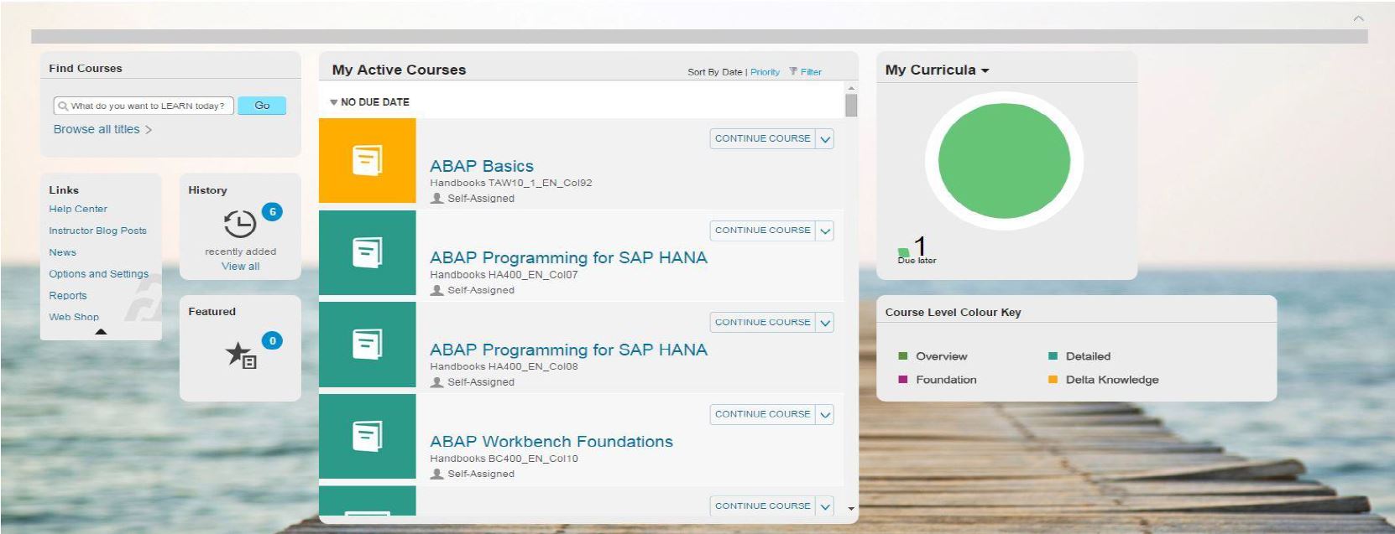
Task: Click the Overview green colour key swatch
Action: (x=903, y=356)
